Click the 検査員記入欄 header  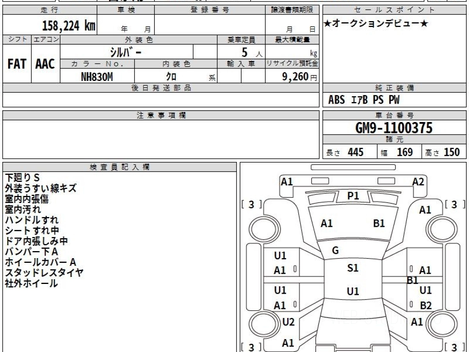[x=120, y=167]
